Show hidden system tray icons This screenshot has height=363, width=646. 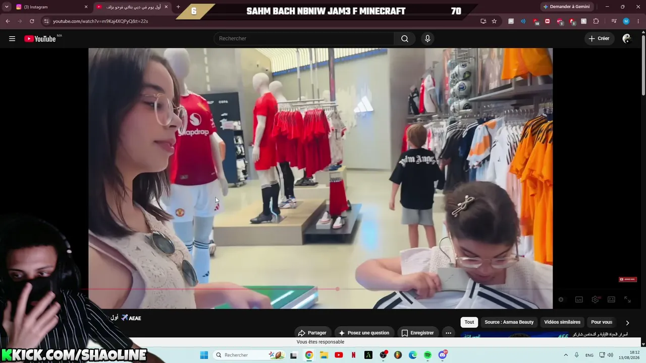566,355
